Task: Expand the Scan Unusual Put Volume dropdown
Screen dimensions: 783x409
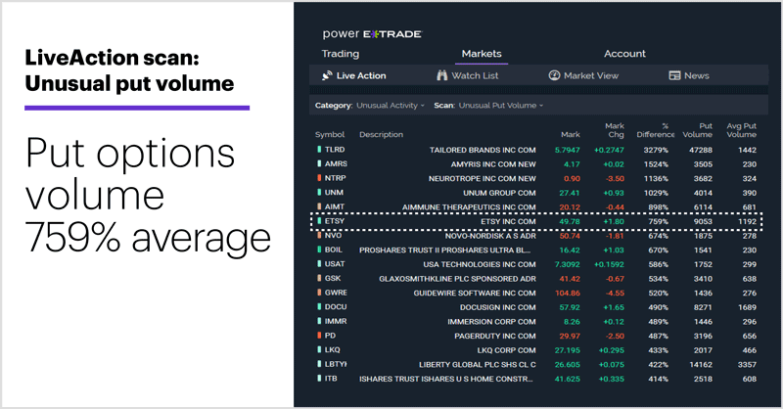Action: click(501, 106)
